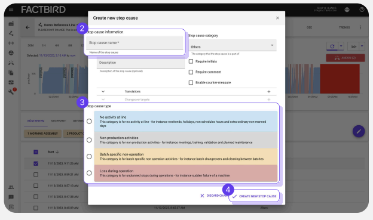This screenshot has width=373, height=220.
Task: Enable the Require comment checkbox
Action: pos(191,72)
